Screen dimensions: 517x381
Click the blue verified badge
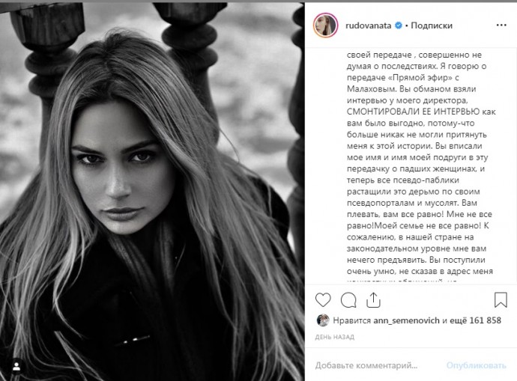click(x=399, y=25)
